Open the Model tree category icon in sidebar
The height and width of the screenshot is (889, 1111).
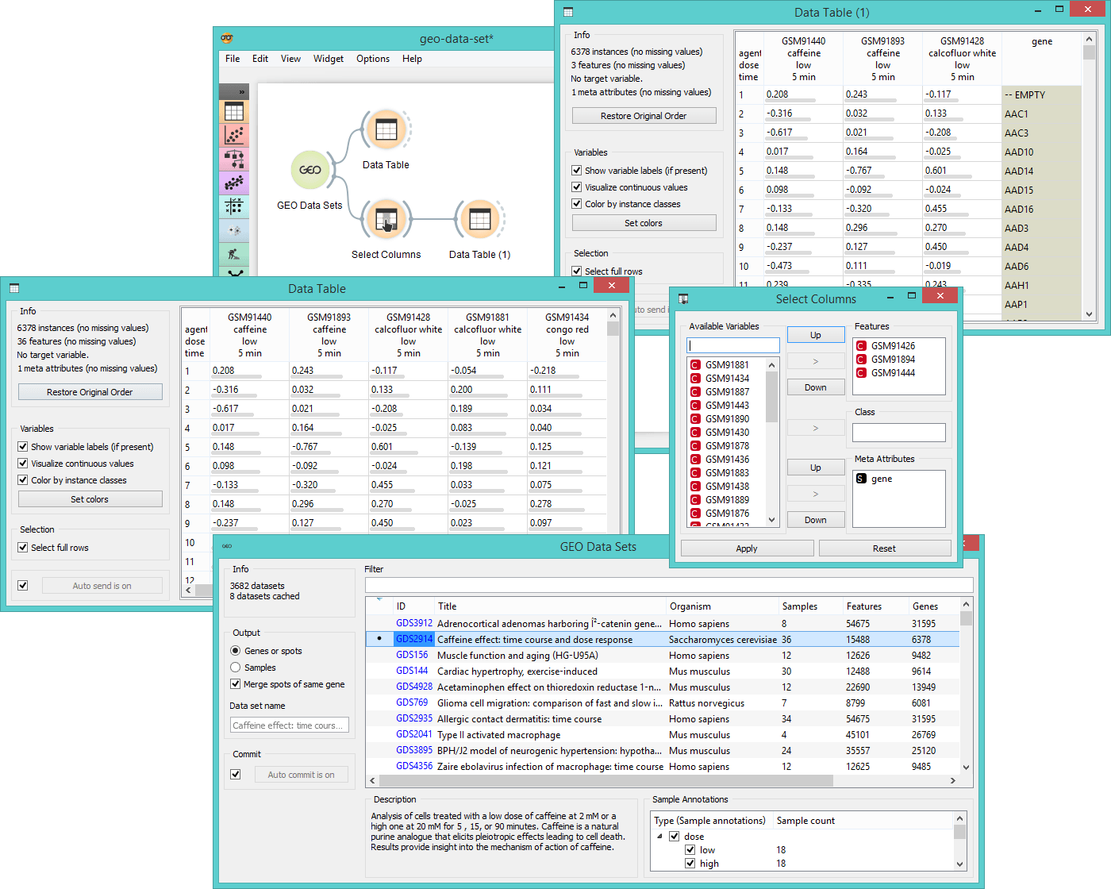click(x=234, y=159)
